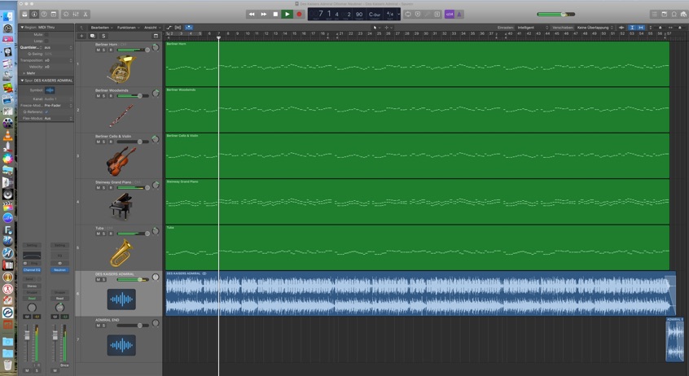This screenshot has width=689, height=376.
Task: Open the Command-click tool menu
Action: tap(388, 27)
